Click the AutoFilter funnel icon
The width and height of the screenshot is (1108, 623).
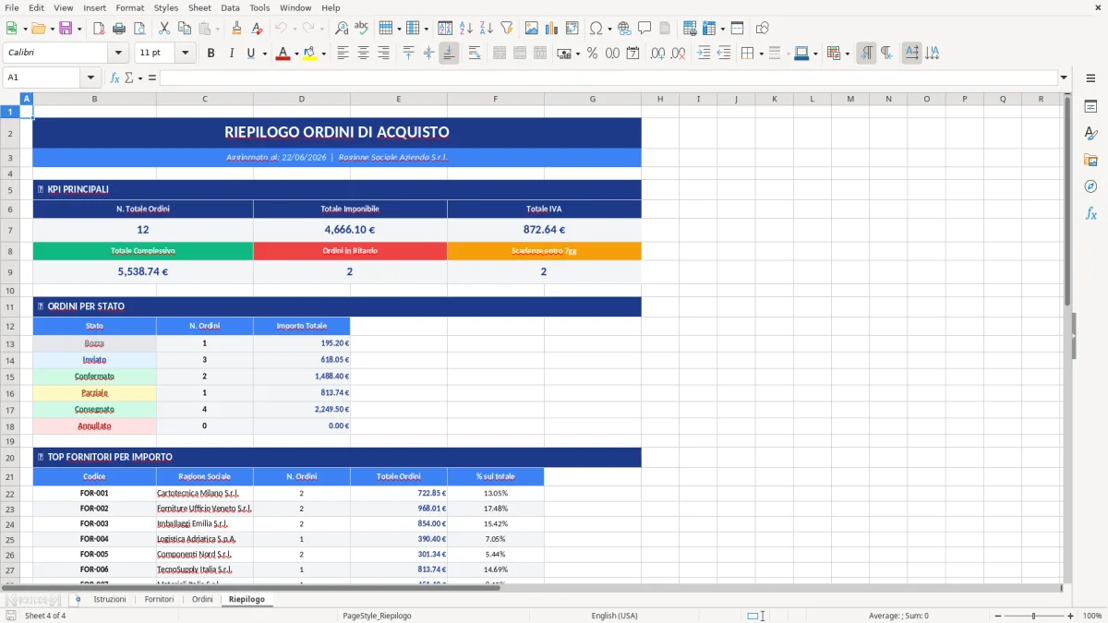click(507, 29)
